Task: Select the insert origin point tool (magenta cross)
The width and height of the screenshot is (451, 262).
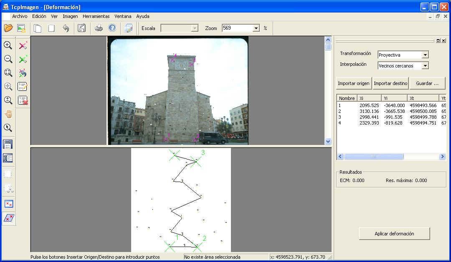Action: [x=23, y=45]
